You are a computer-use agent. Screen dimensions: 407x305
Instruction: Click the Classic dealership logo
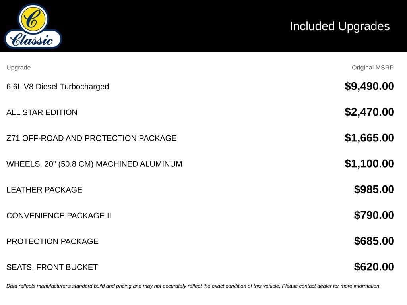pyautogui.click(x=33, y=26)
